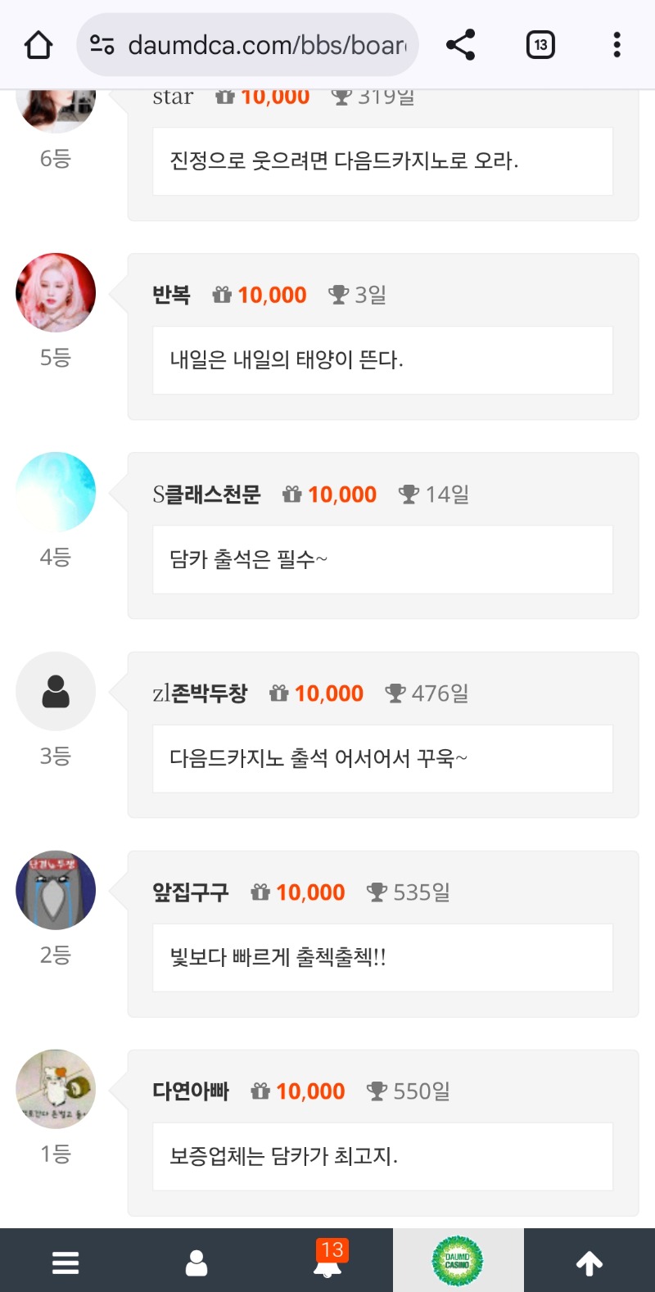655x1292 pixels.
Task: Tap the browser home icon
Action: click(x=38, y=45)
